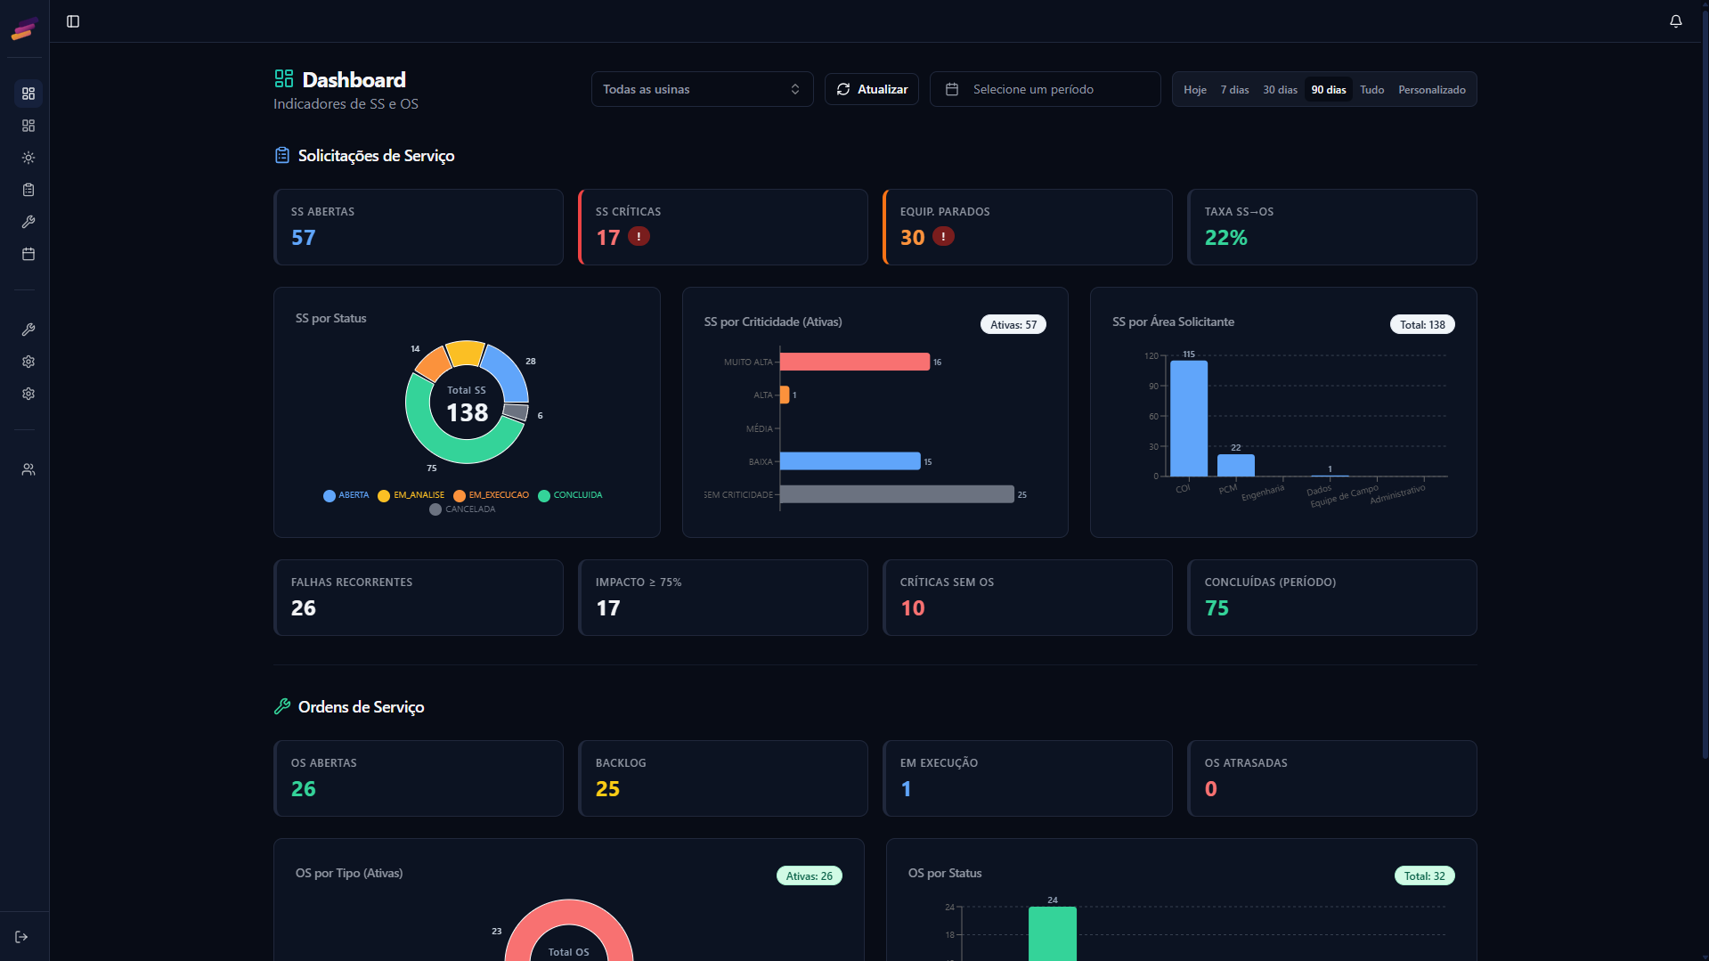Click the Total: 32 badge
The width and height of the screenshot is (1709, 961).
click(1425, 876)
